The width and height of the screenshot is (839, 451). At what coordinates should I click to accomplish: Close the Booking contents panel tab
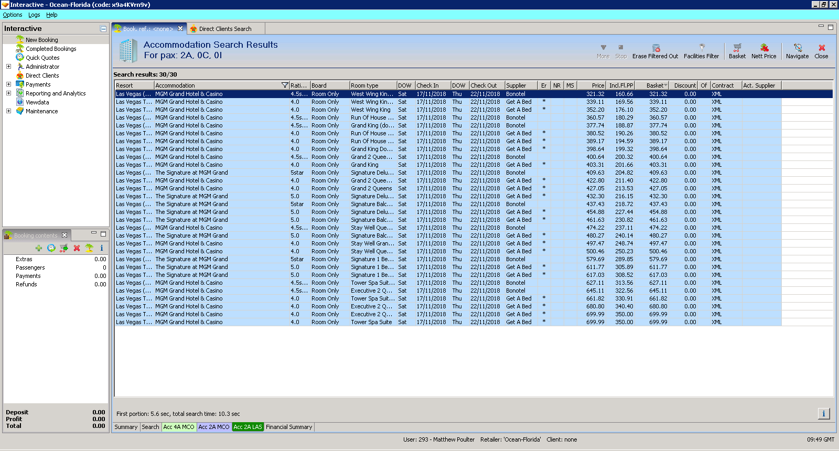(64, 235)
